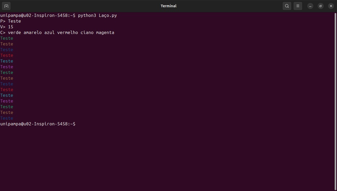Maximize the Terminal window
Image resolution: width=337 pixels, height=191 pixels.
321,6
